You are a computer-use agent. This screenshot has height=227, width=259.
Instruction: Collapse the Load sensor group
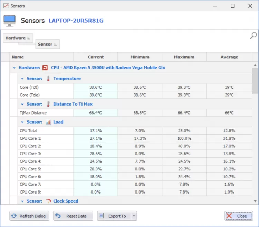point(22,122)
